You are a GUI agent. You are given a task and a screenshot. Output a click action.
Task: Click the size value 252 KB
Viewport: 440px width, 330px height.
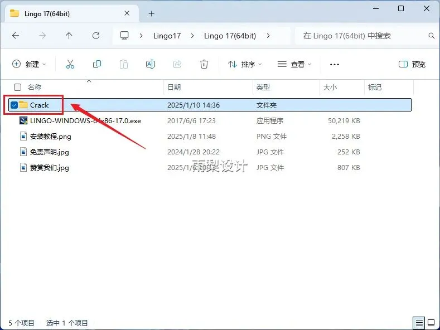tap(349, 152)
